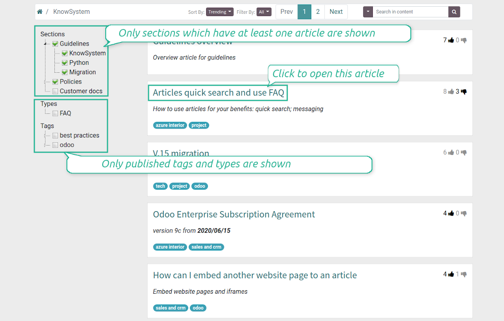Select page 1 in pagination
The height and width of the screenshot is (321, 504).
click(x=304, y=12)
